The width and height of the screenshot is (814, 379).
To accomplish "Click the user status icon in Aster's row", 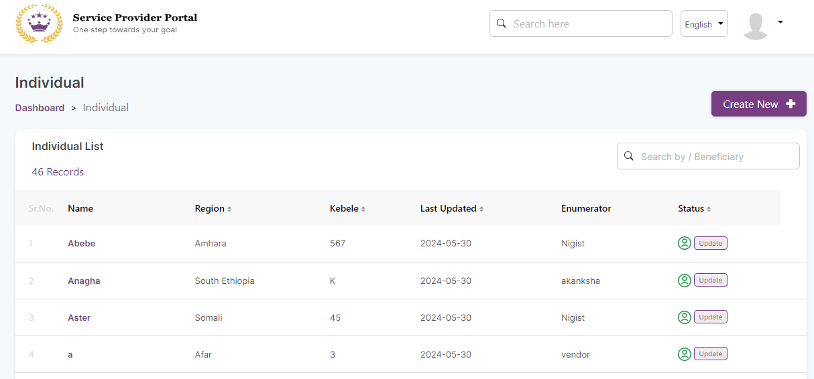I will point(684,317).
